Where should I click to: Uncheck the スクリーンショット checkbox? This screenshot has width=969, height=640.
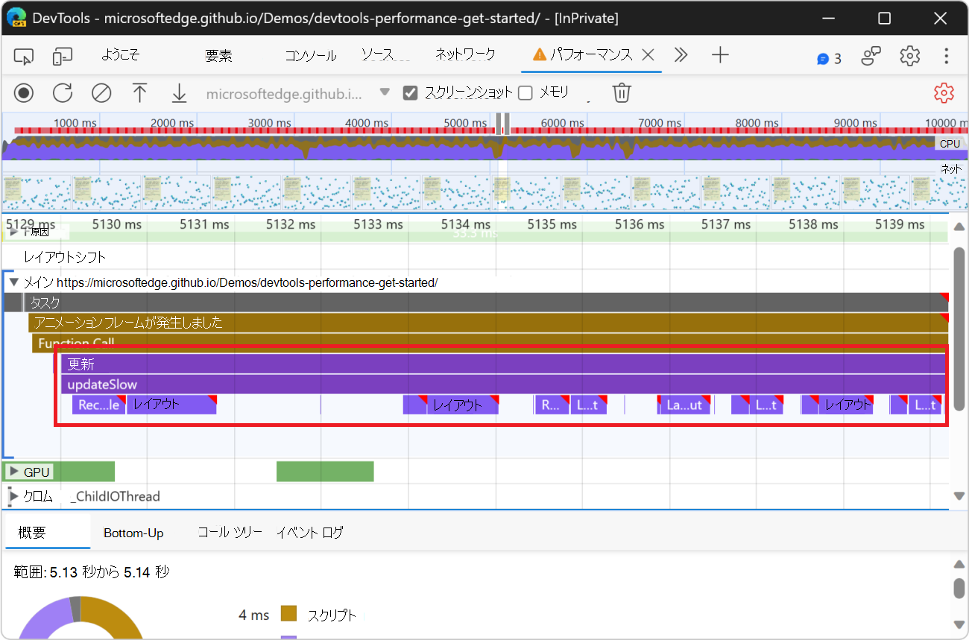tap(410, 93)
